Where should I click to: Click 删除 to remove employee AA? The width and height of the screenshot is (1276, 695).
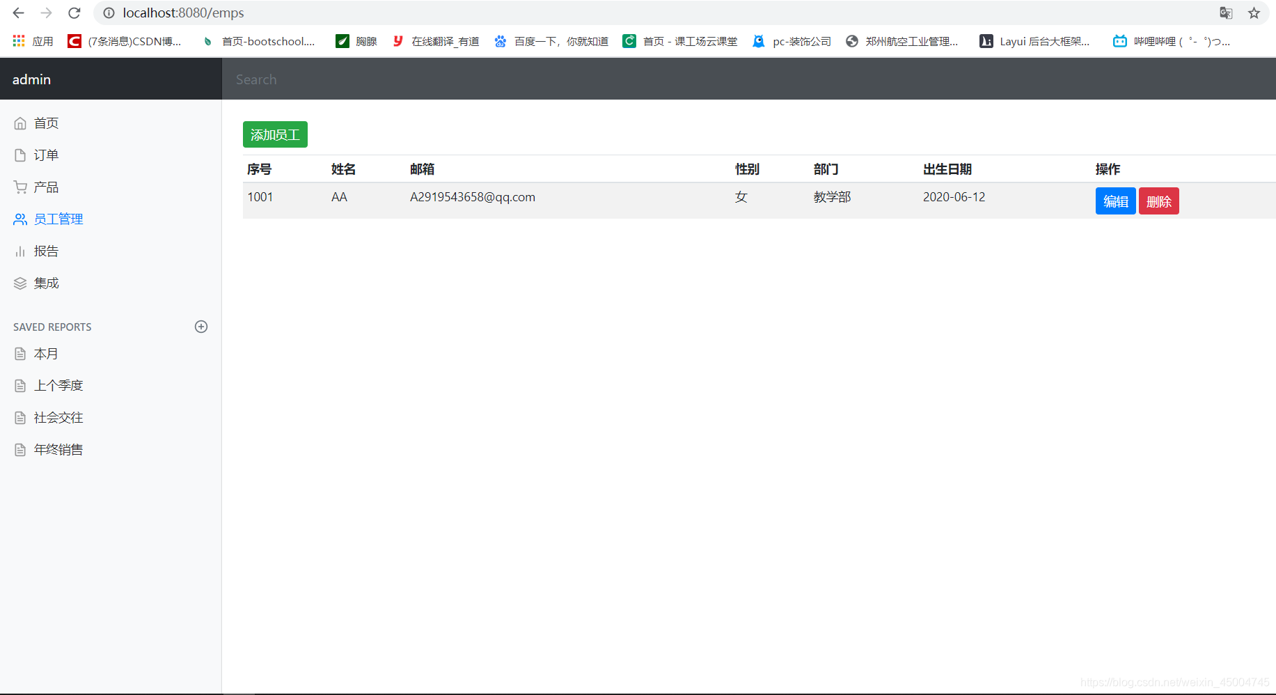tap(1158, 201)
